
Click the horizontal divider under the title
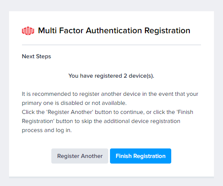[x=111, y=45]
